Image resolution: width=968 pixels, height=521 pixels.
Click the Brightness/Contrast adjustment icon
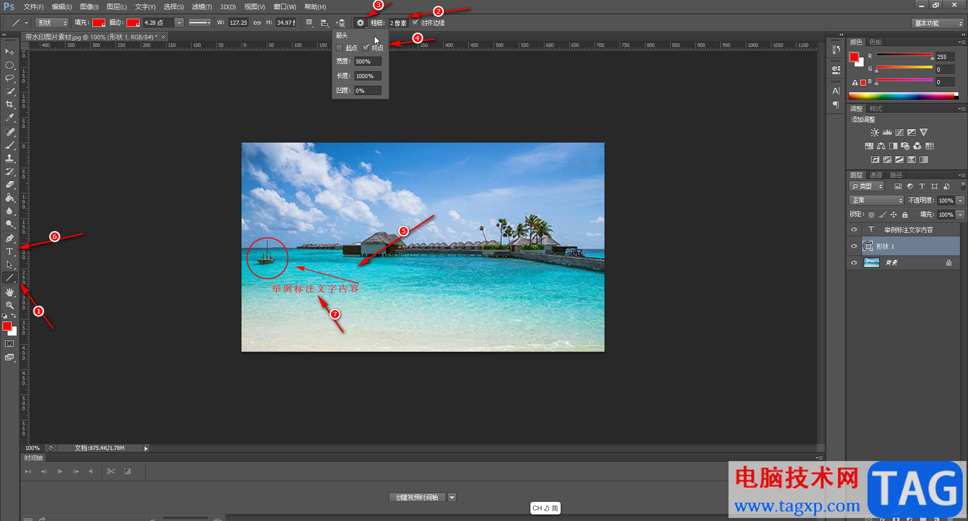coord(875,133)
